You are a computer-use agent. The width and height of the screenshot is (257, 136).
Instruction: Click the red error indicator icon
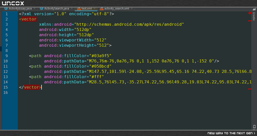point(250,13)
